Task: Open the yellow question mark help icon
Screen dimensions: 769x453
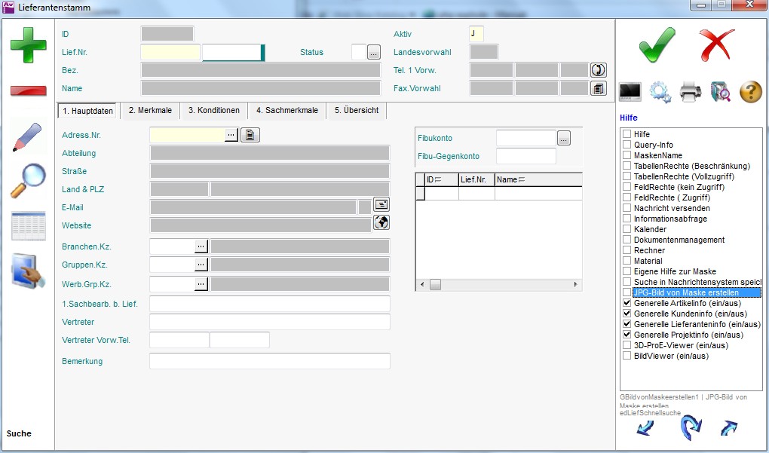Action: (750, 92)
